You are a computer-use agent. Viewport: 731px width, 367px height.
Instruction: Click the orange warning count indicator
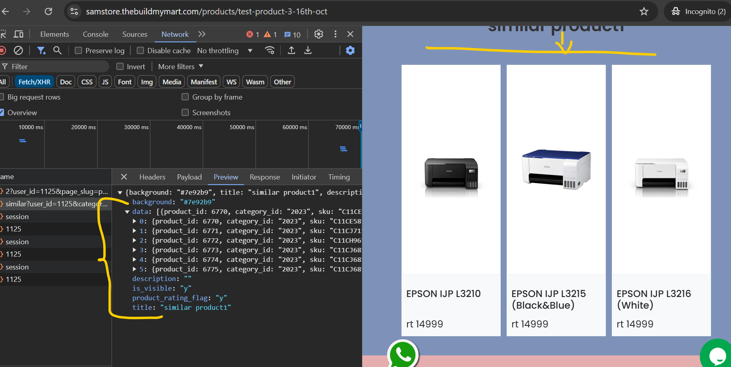pos(270,34)
